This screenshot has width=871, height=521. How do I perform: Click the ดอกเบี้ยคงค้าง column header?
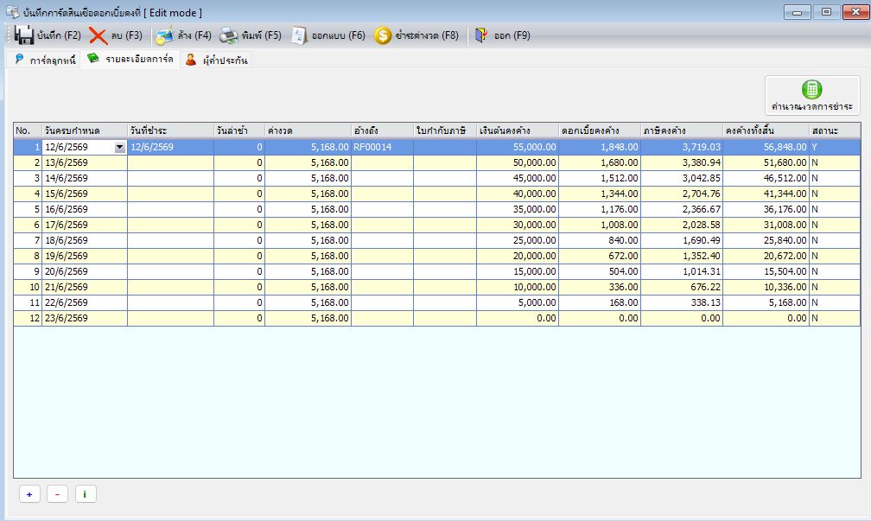600,131
